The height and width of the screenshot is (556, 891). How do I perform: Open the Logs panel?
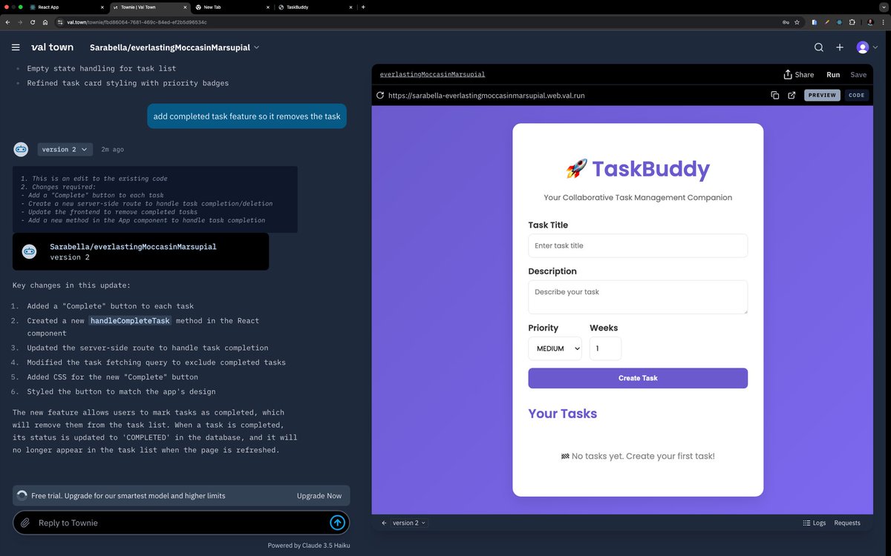pyautogui.click(x=815, y=523)
